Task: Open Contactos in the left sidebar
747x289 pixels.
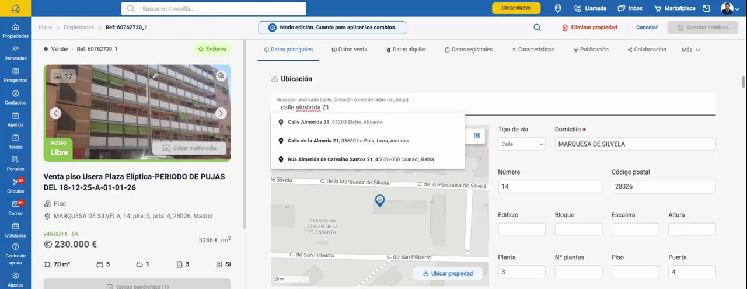Action: pyautogui.click(x=15, y=98)
